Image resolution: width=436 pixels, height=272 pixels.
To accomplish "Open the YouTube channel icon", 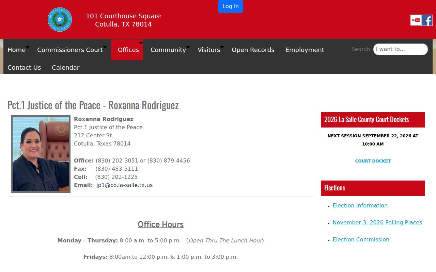I will [416, 20].
